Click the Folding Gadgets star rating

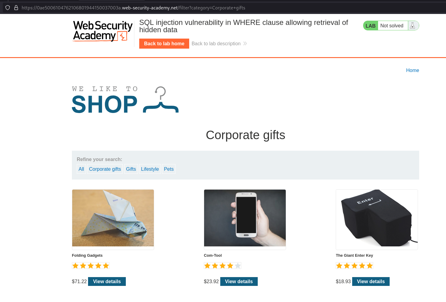pyautogui.click(x=90, y=266)
